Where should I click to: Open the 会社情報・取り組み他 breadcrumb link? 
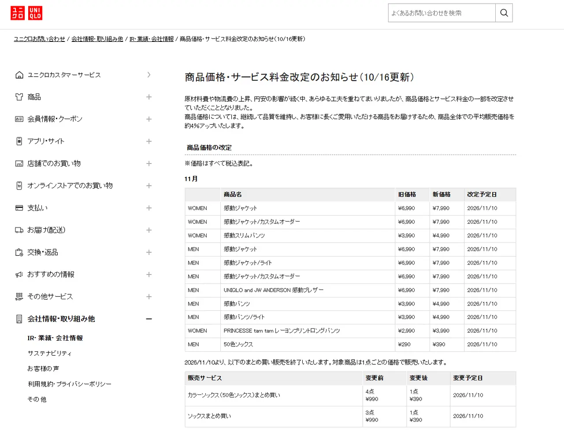[x=97, y=39]
